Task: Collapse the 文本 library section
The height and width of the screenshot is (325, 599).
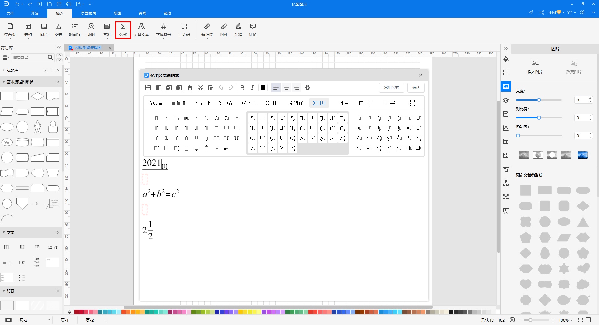Action: tap(4, 232)
